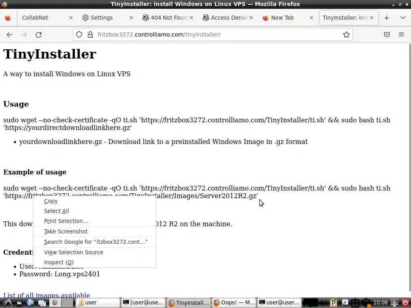
Task: Open the user file manager taskbar window
Action: tap(98, 303)
